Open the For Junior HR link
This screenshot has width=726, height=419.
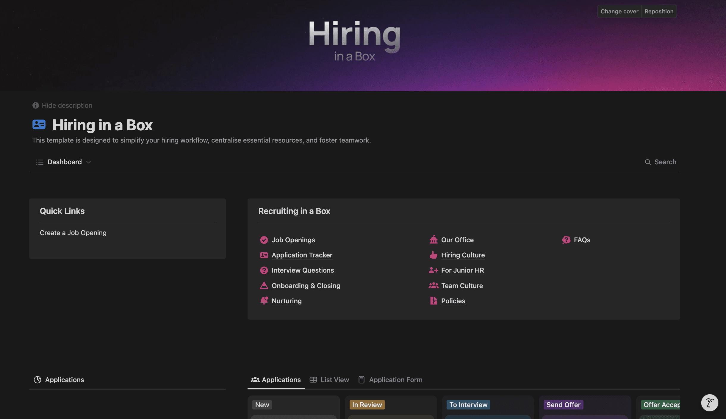click(463, 270)
